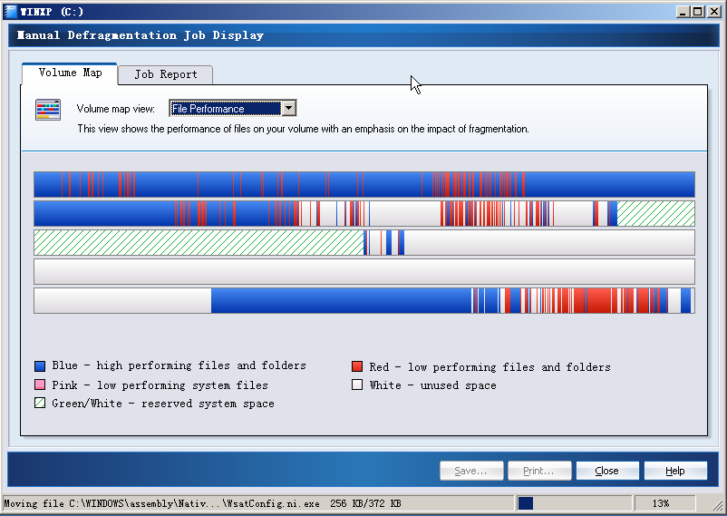Click the first row of the volume map

click(x=364, y=184)
